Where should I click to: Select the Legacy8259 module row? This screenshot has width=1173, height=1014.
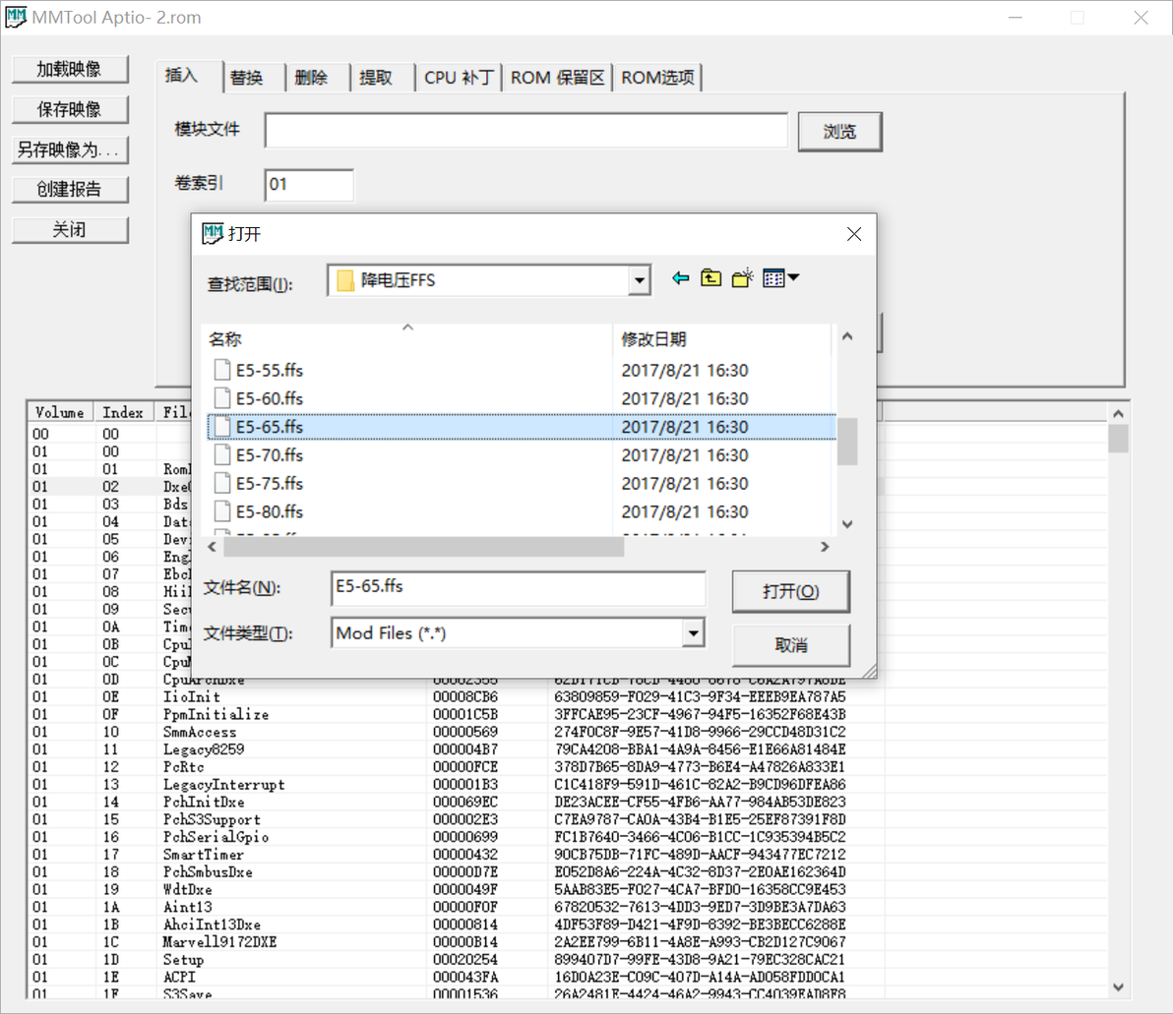[568, 749]
